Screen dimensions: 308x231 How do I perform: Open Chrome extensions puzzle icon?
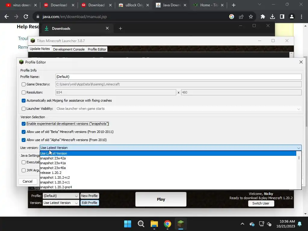click(263, 17)
